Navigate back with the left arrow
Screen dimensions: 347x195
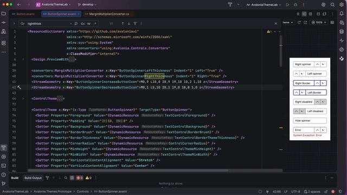(x=19, y=4)
